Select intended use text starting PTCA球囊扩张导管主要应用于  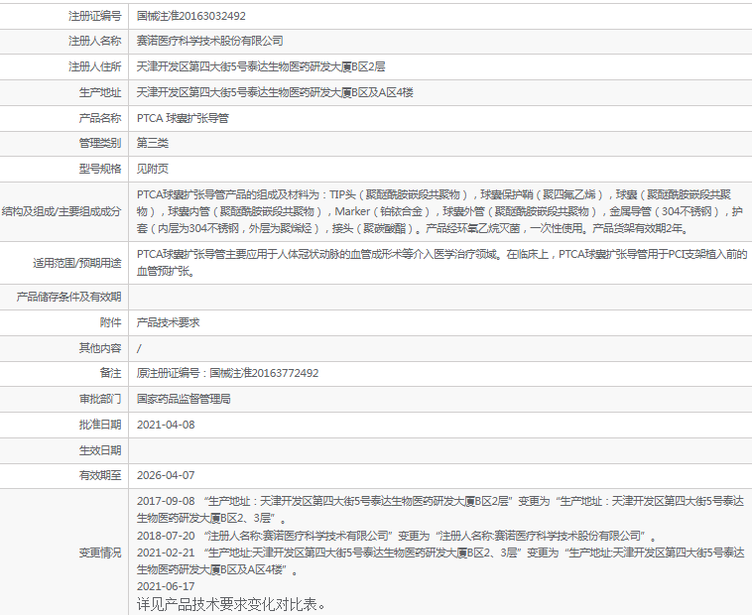tap(441, 263)
